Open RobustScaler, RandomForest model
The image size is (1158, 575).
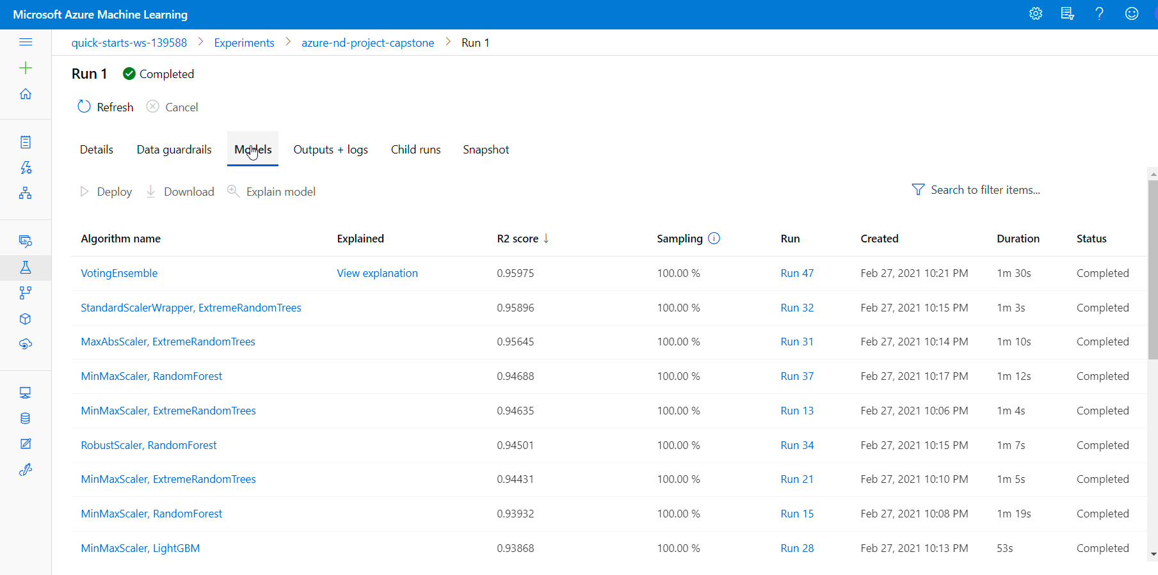tap(149, 445)
